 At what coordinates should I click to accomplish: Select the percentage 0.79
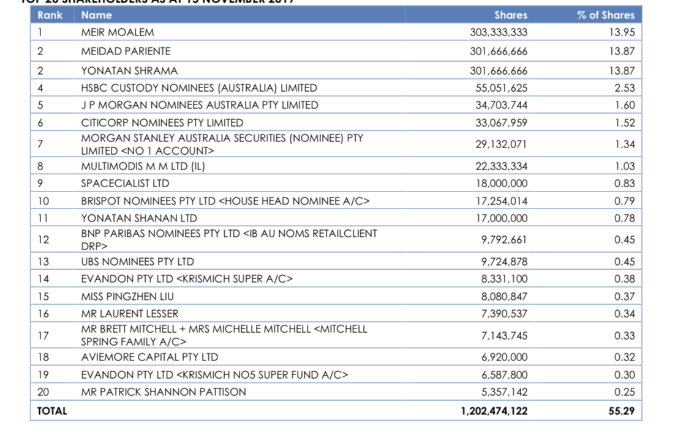pyautogui.click(x=625, y=201)
